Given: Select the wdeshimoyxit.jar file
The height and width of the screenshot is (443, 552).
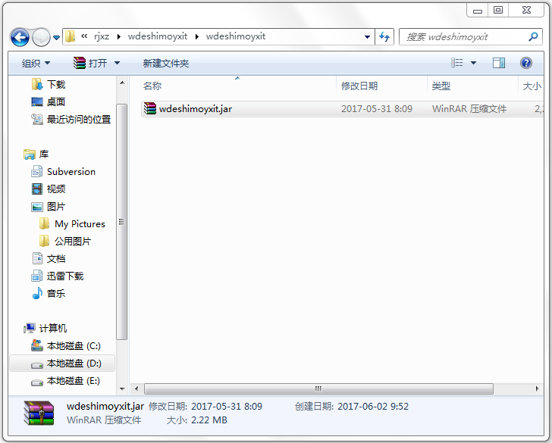Looking at the screenshot, I should click(x=342, y=109).
